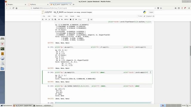Close the PyTorch browser tab
Image resolution: width=191 pixels, height=107 pixels.
pos(48,4)
